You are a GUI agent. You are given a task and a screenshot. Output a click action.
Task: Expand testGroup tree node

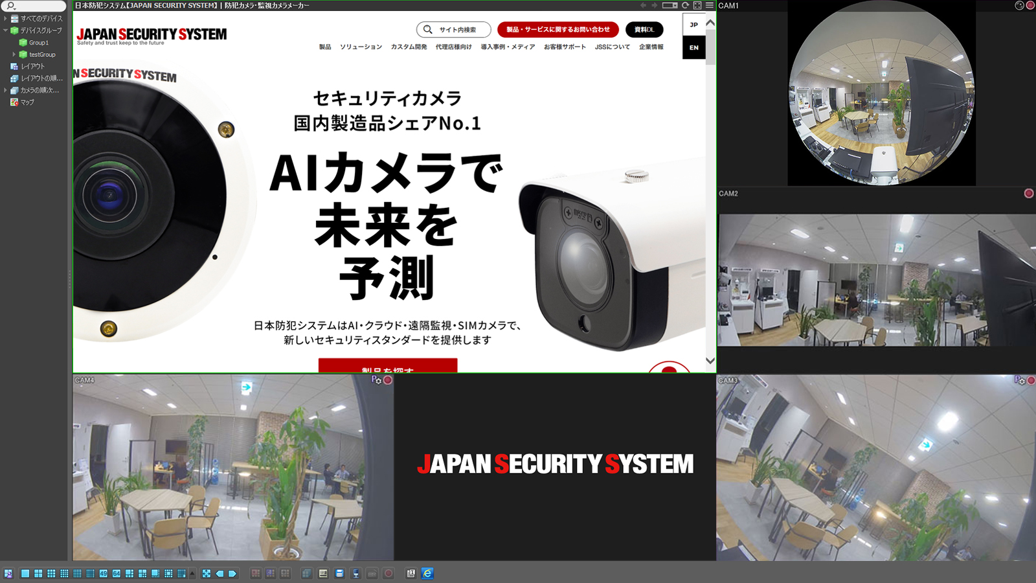[14, 54]
